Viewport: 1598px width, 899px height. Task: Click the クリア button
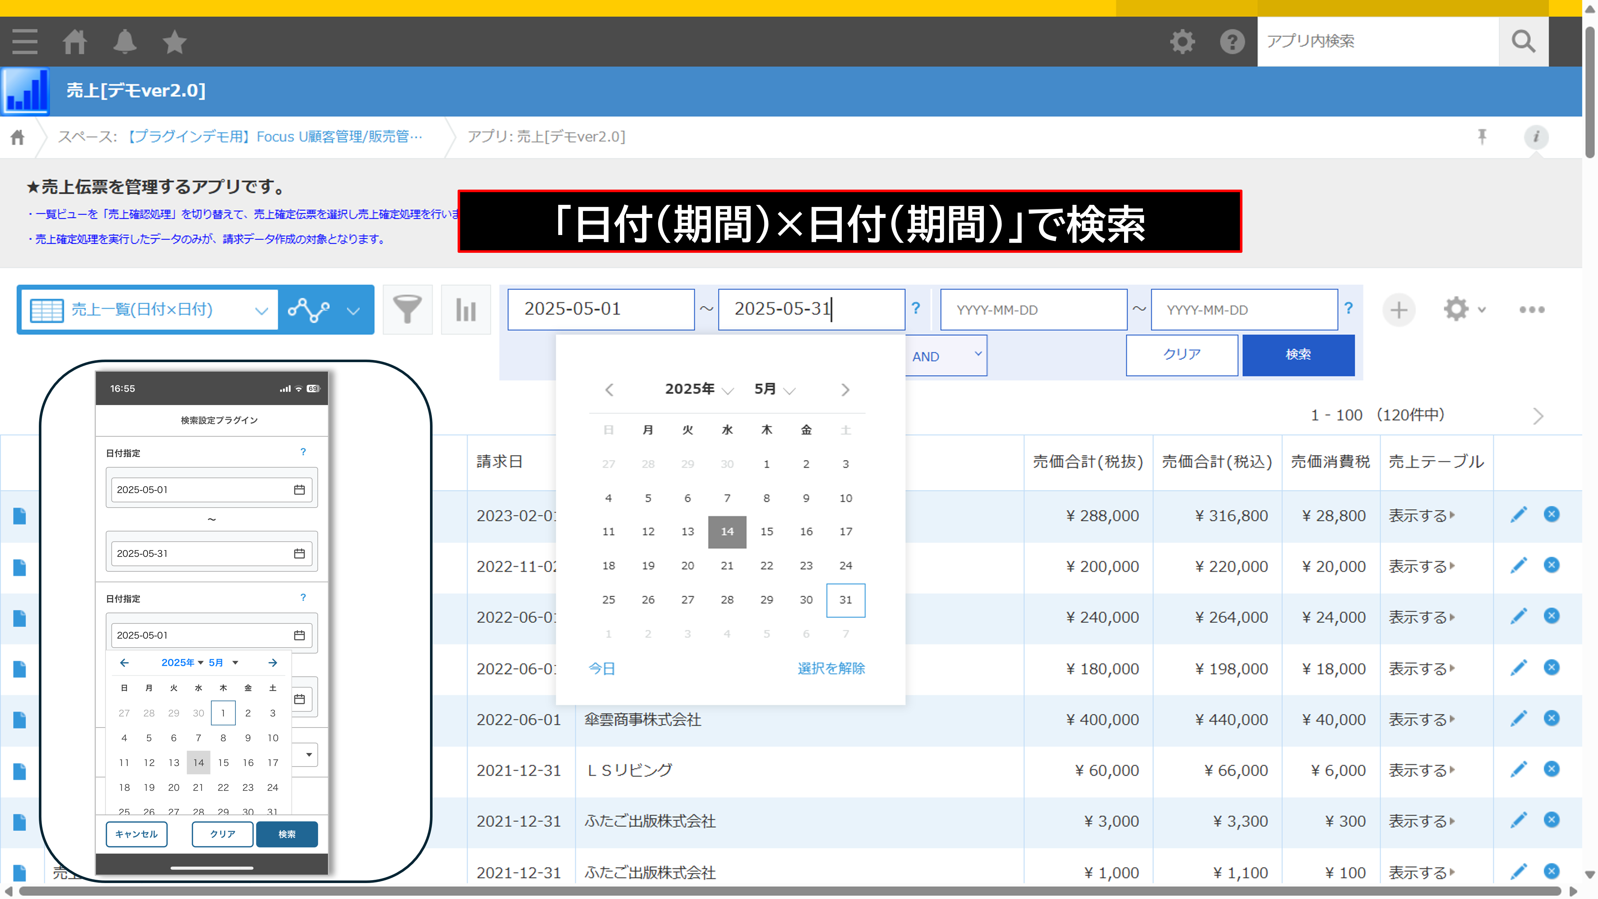1182,355
